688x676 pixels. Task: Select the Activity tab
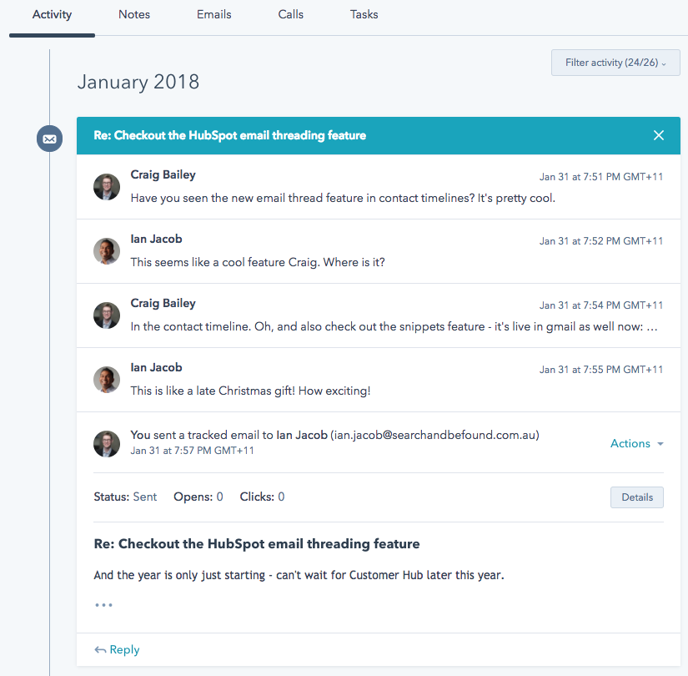(x=52, y=14)
